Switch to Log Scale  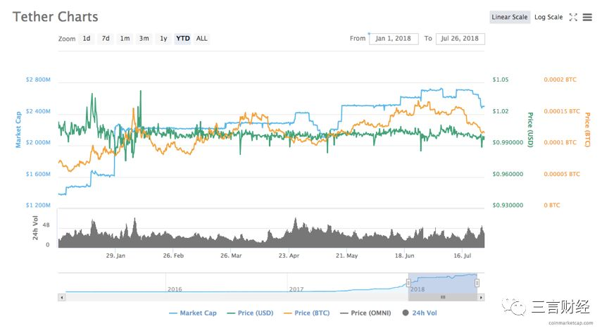coord(548,17)
